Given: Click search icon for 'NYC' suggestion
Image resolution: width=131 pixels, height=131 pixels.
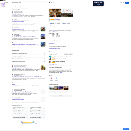Looking at the screenshot, I should tap(44, 117).
